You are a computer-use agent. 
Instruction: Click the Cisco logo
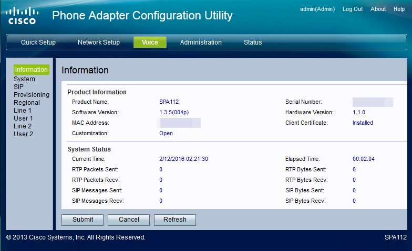(x=22, y=16)
